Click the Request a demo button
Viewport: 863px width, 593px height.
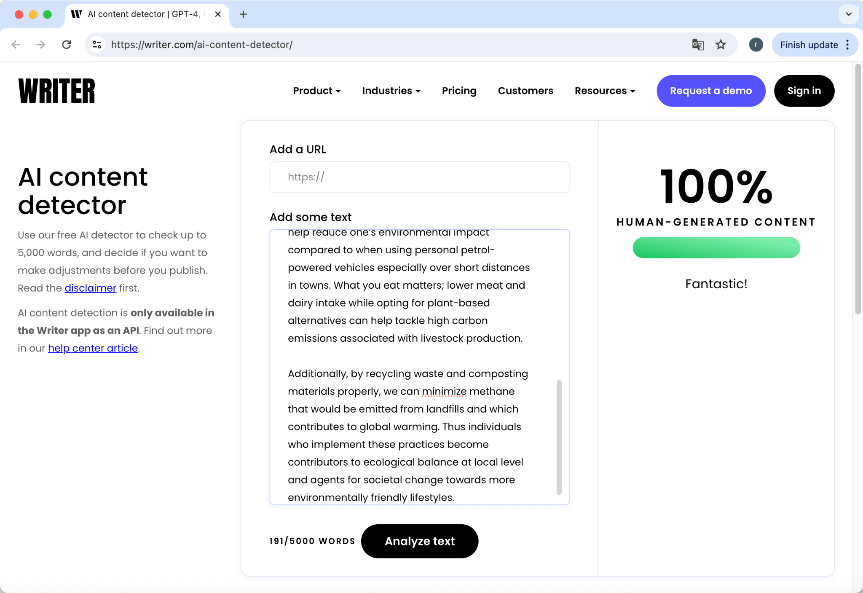[711, 91]
